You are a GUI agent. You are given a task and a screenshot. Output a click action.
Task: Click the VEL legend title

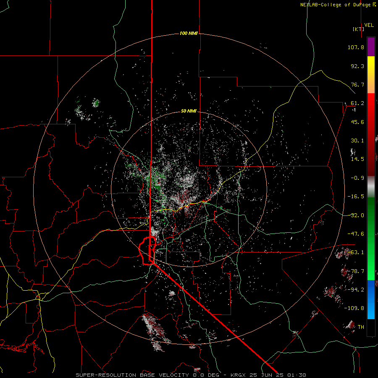[369, 25]
